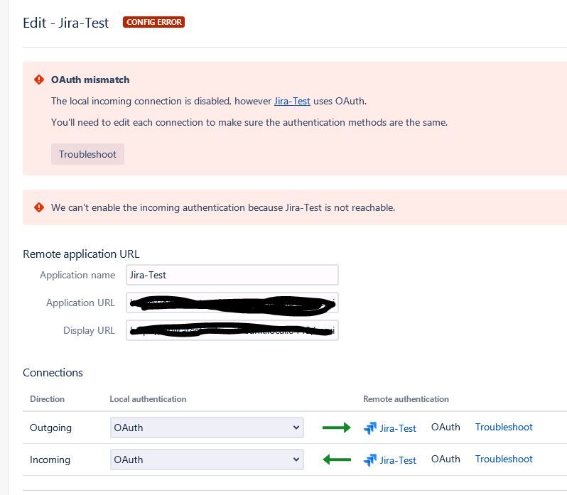
Task: Focus the Display URL field
Action: (232, 330)
